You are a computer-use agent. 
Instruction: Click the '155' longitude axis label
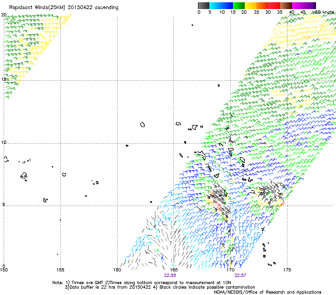click(60, 270)
